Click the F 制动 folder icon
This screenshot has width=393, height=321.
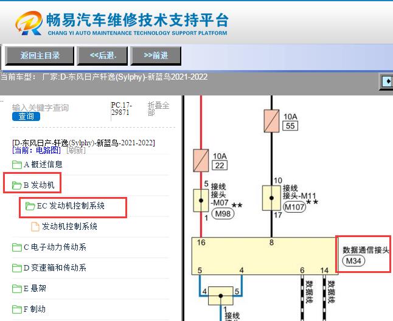coord(17,309)
